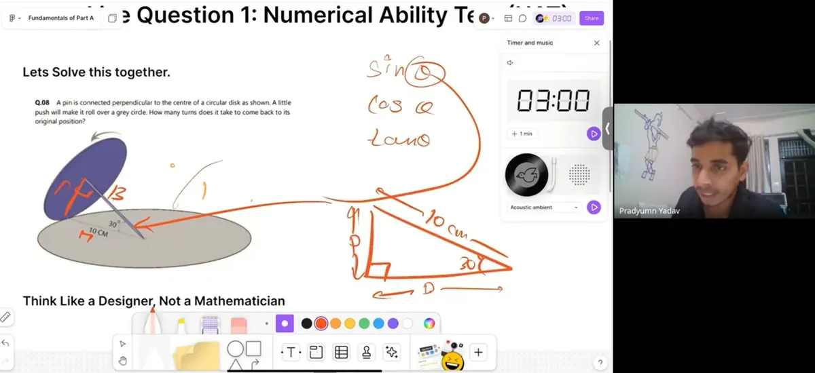Select the hand pan tool

coord(122,360)
